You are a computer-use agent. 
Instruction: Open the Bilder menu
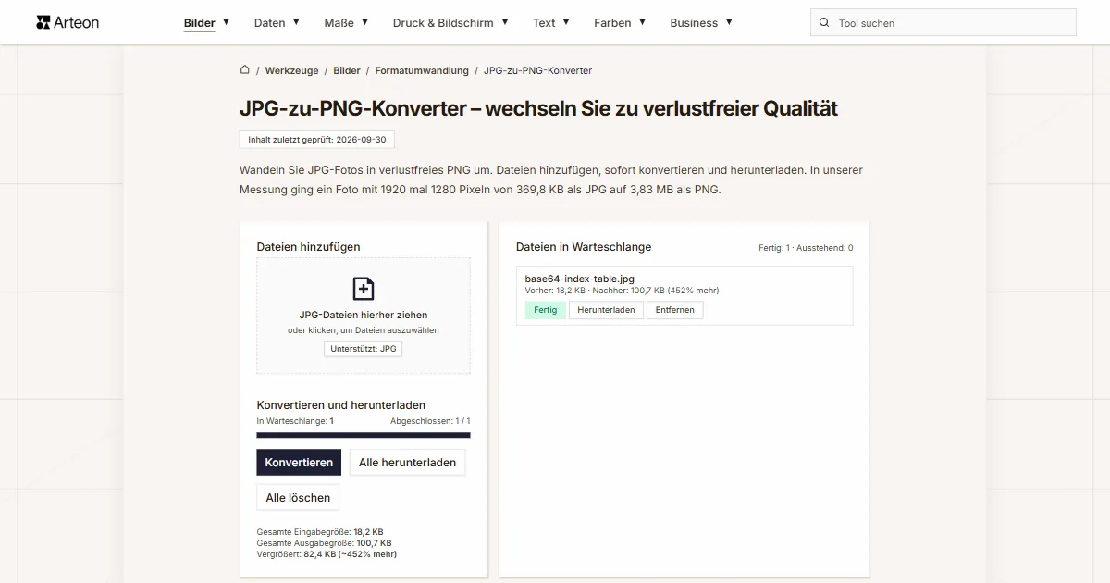coord(200,22)
